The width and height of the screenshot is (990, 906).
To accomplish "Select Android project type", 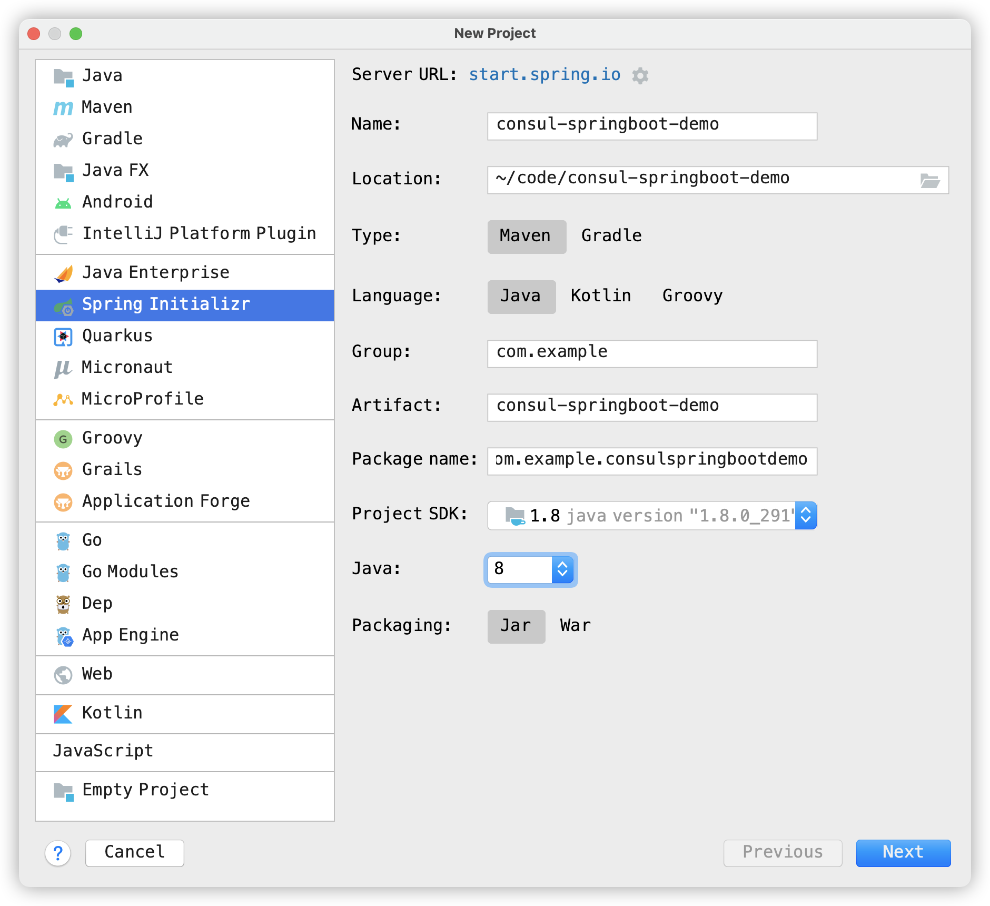I will tap(184, 202).
